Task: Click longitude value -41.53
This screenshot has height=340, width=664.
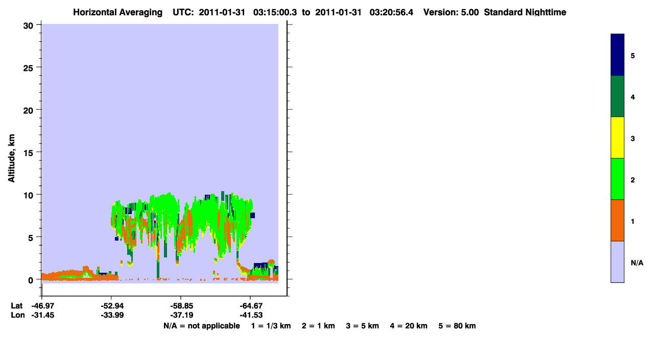Action: [250, 315]
